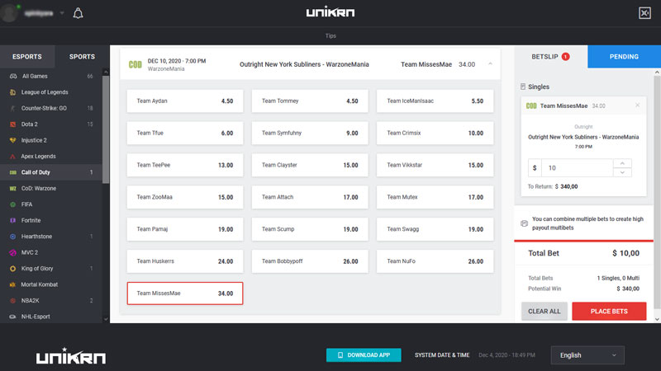Pick the Team Tfue 6.00 odds

(185, 133)
